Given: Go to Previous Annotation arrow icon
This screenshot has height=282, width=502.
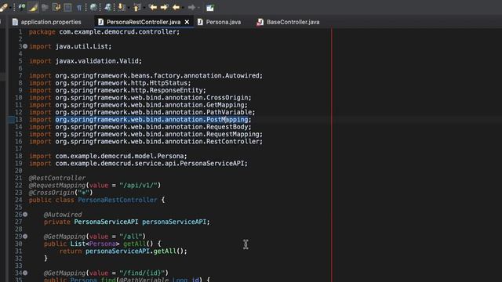Looking at the screenshot, I should (x=137, y=7).
